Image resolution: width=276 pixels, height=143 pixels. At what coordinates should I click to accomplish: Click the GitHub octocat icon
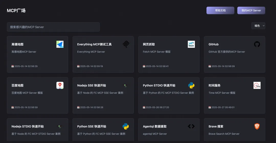(257, 44)
